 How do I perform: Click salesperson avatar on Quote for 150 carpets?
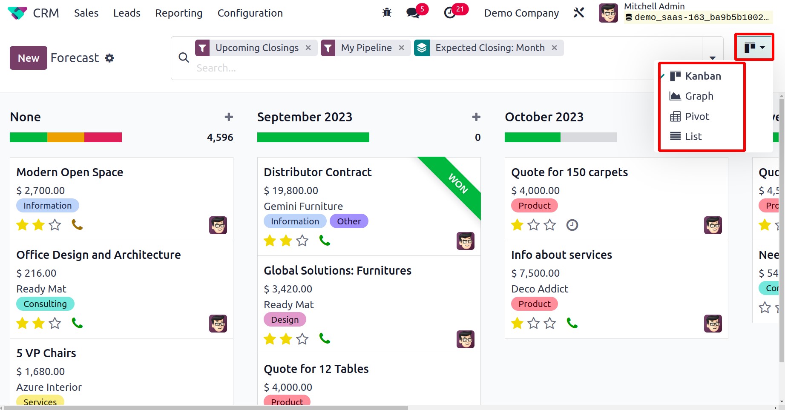(x=713, y=225)
